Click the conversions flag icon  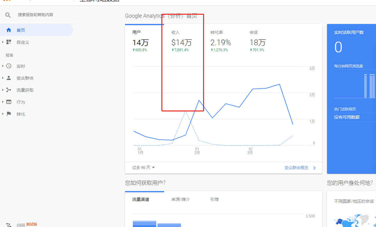[9, 114]
